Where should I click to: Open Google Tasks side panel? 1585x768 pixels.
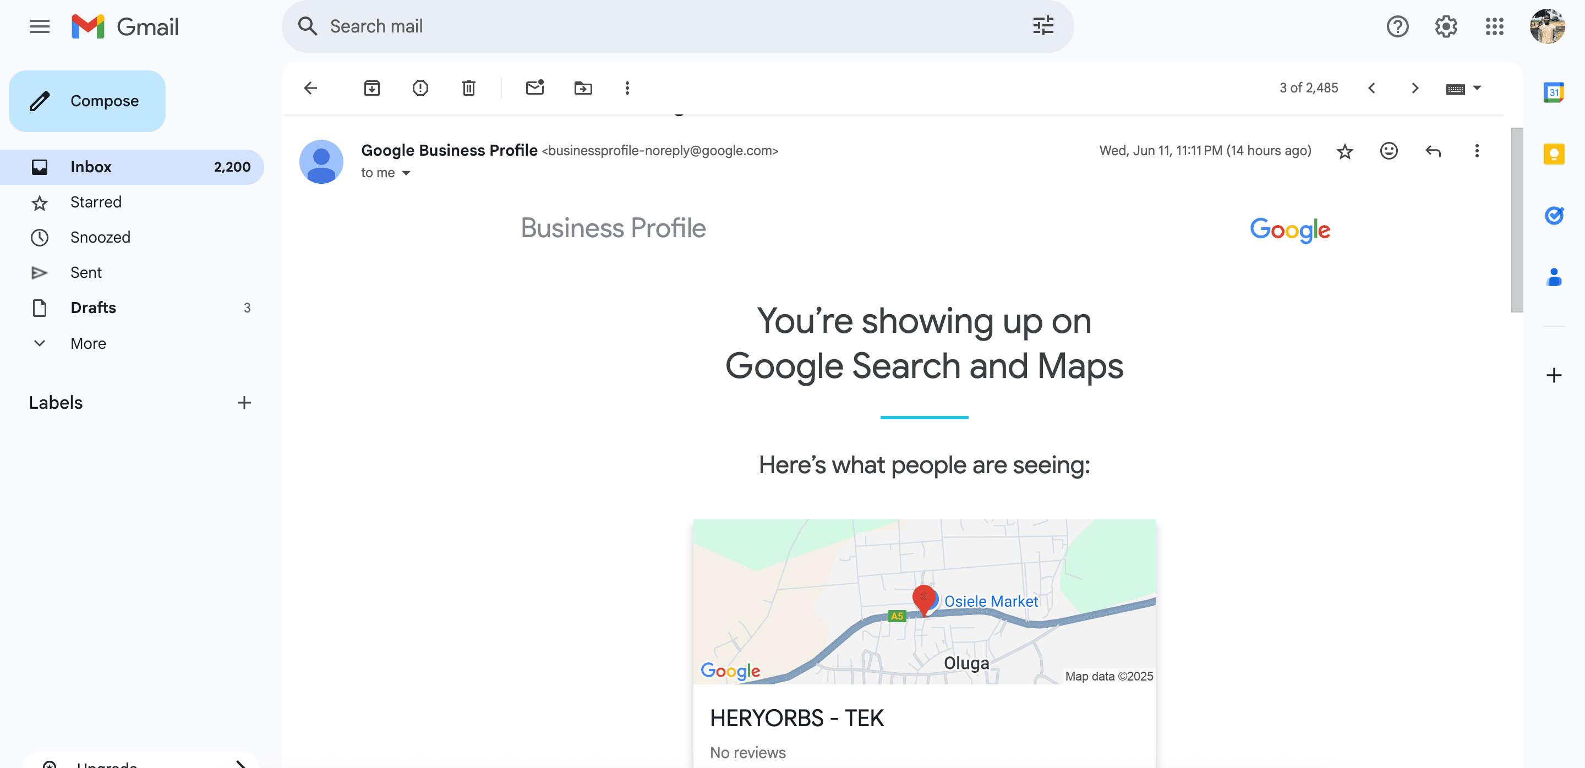[1554, 215]
